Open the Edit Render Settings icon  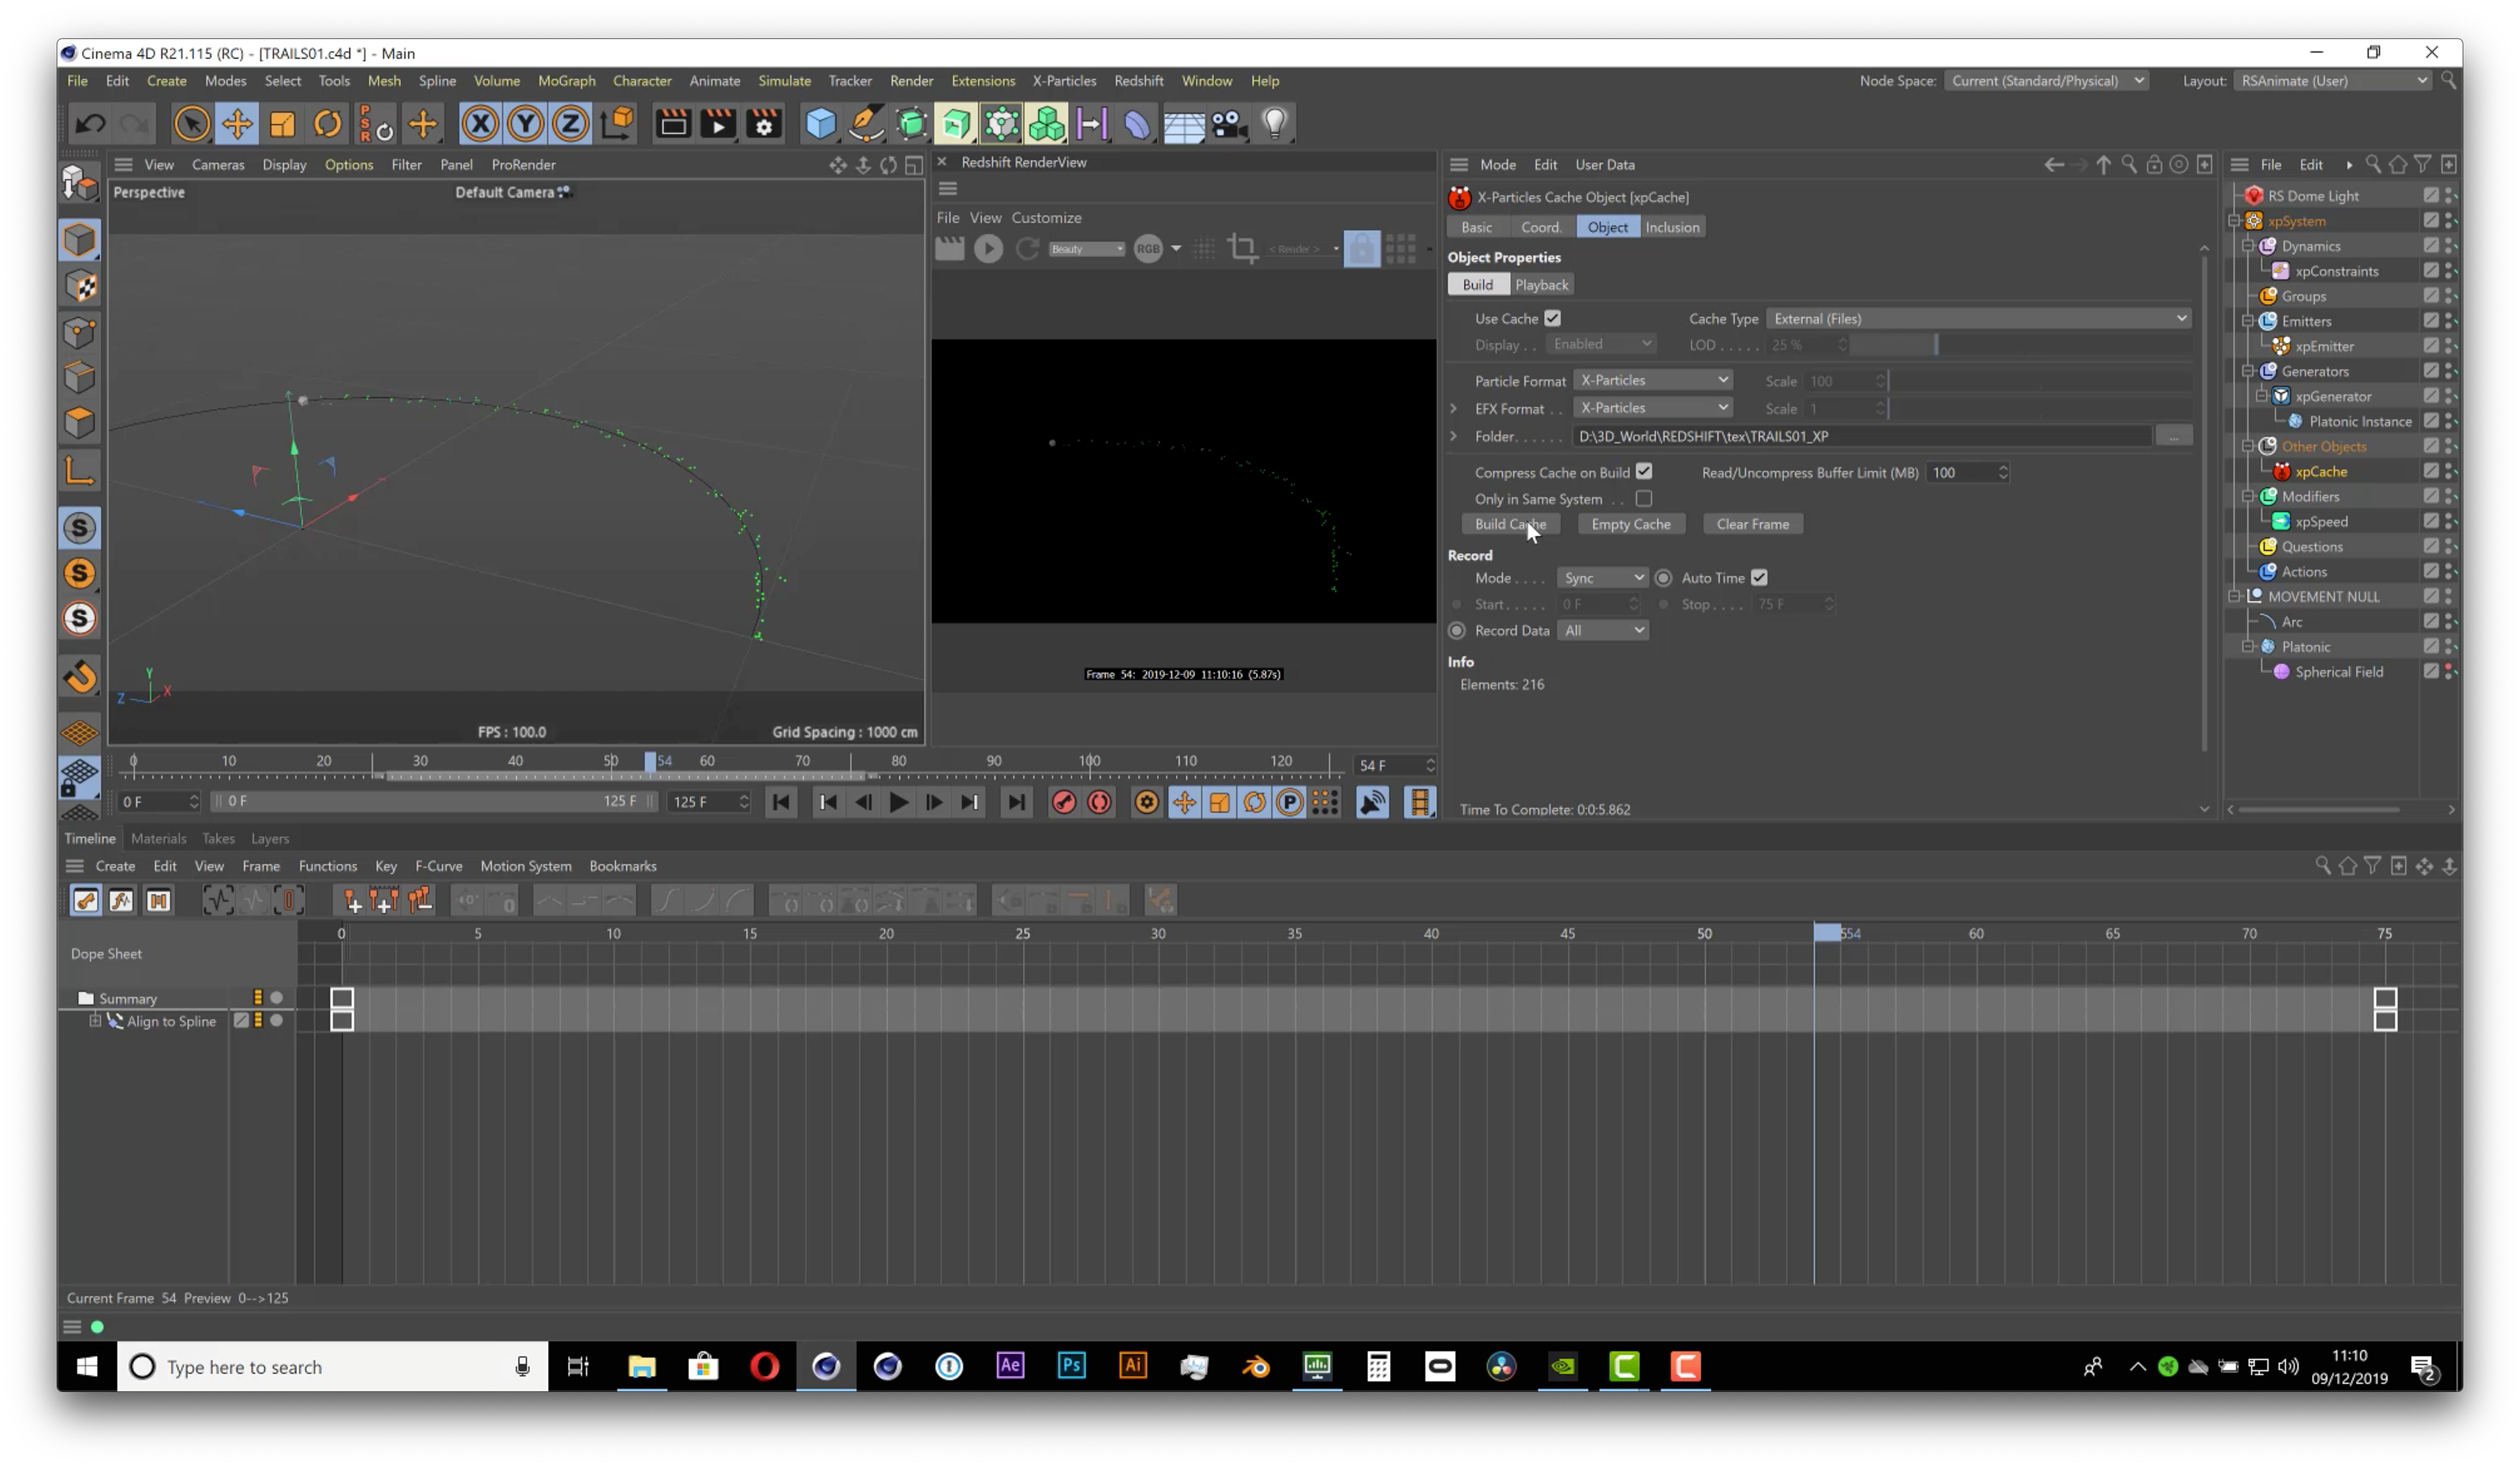764,124
